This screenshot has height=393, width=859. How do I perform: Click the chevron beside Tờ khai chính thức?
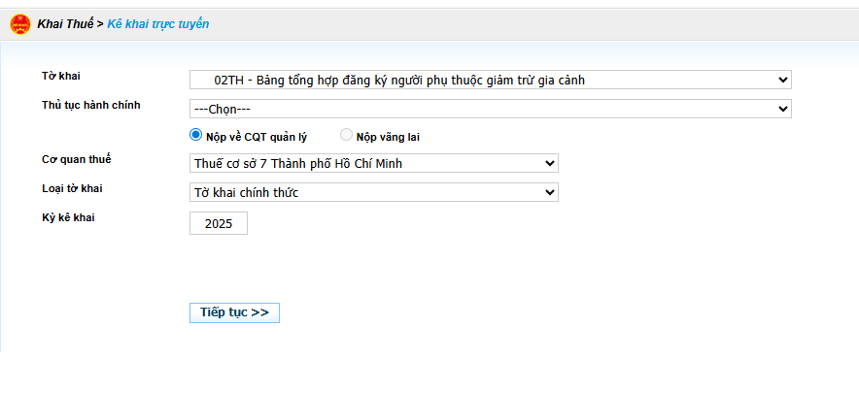point(550,192)
